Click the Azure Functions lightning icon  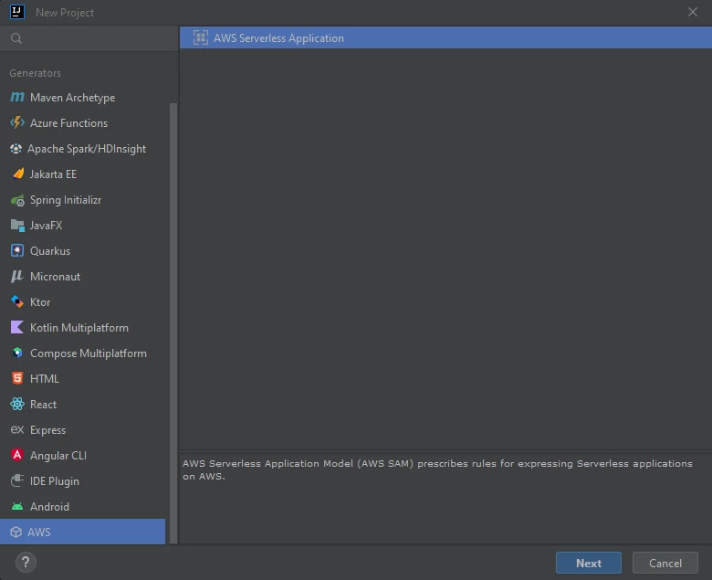(17, 122)
